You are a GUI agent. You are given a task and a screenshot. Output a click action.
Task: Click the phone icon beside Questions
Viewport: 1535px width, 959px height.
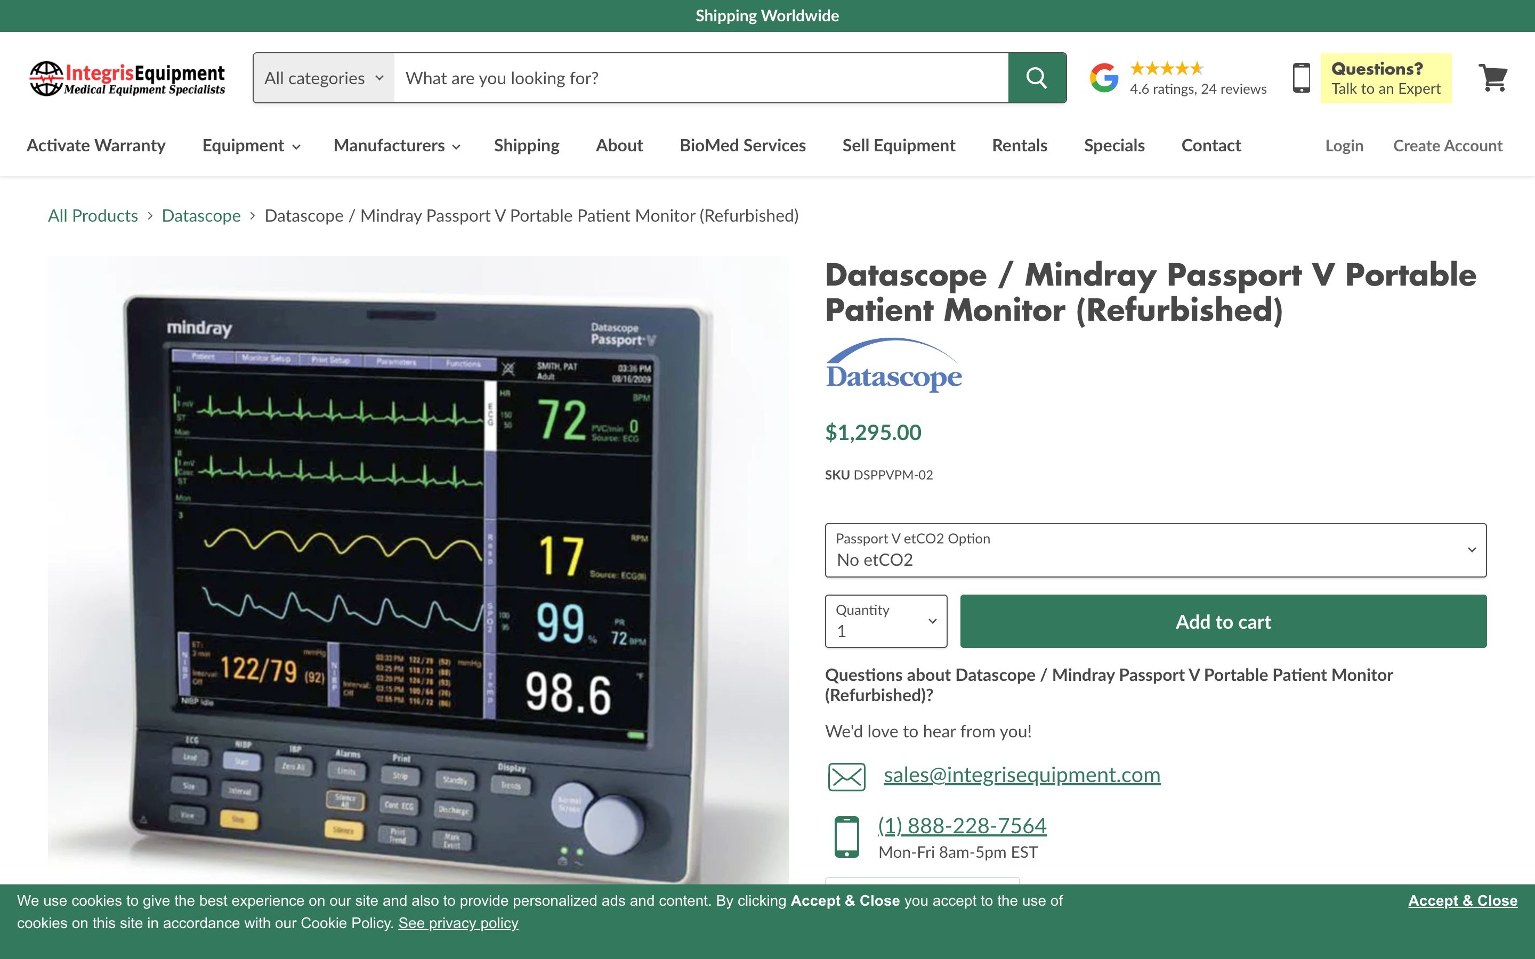click(x=1301, y=78)
